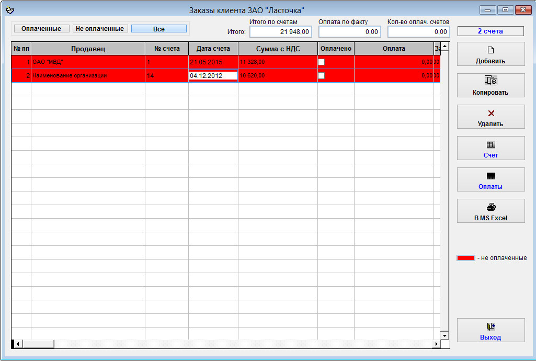Click the № пп column header
536x361 pixels.
21,49
